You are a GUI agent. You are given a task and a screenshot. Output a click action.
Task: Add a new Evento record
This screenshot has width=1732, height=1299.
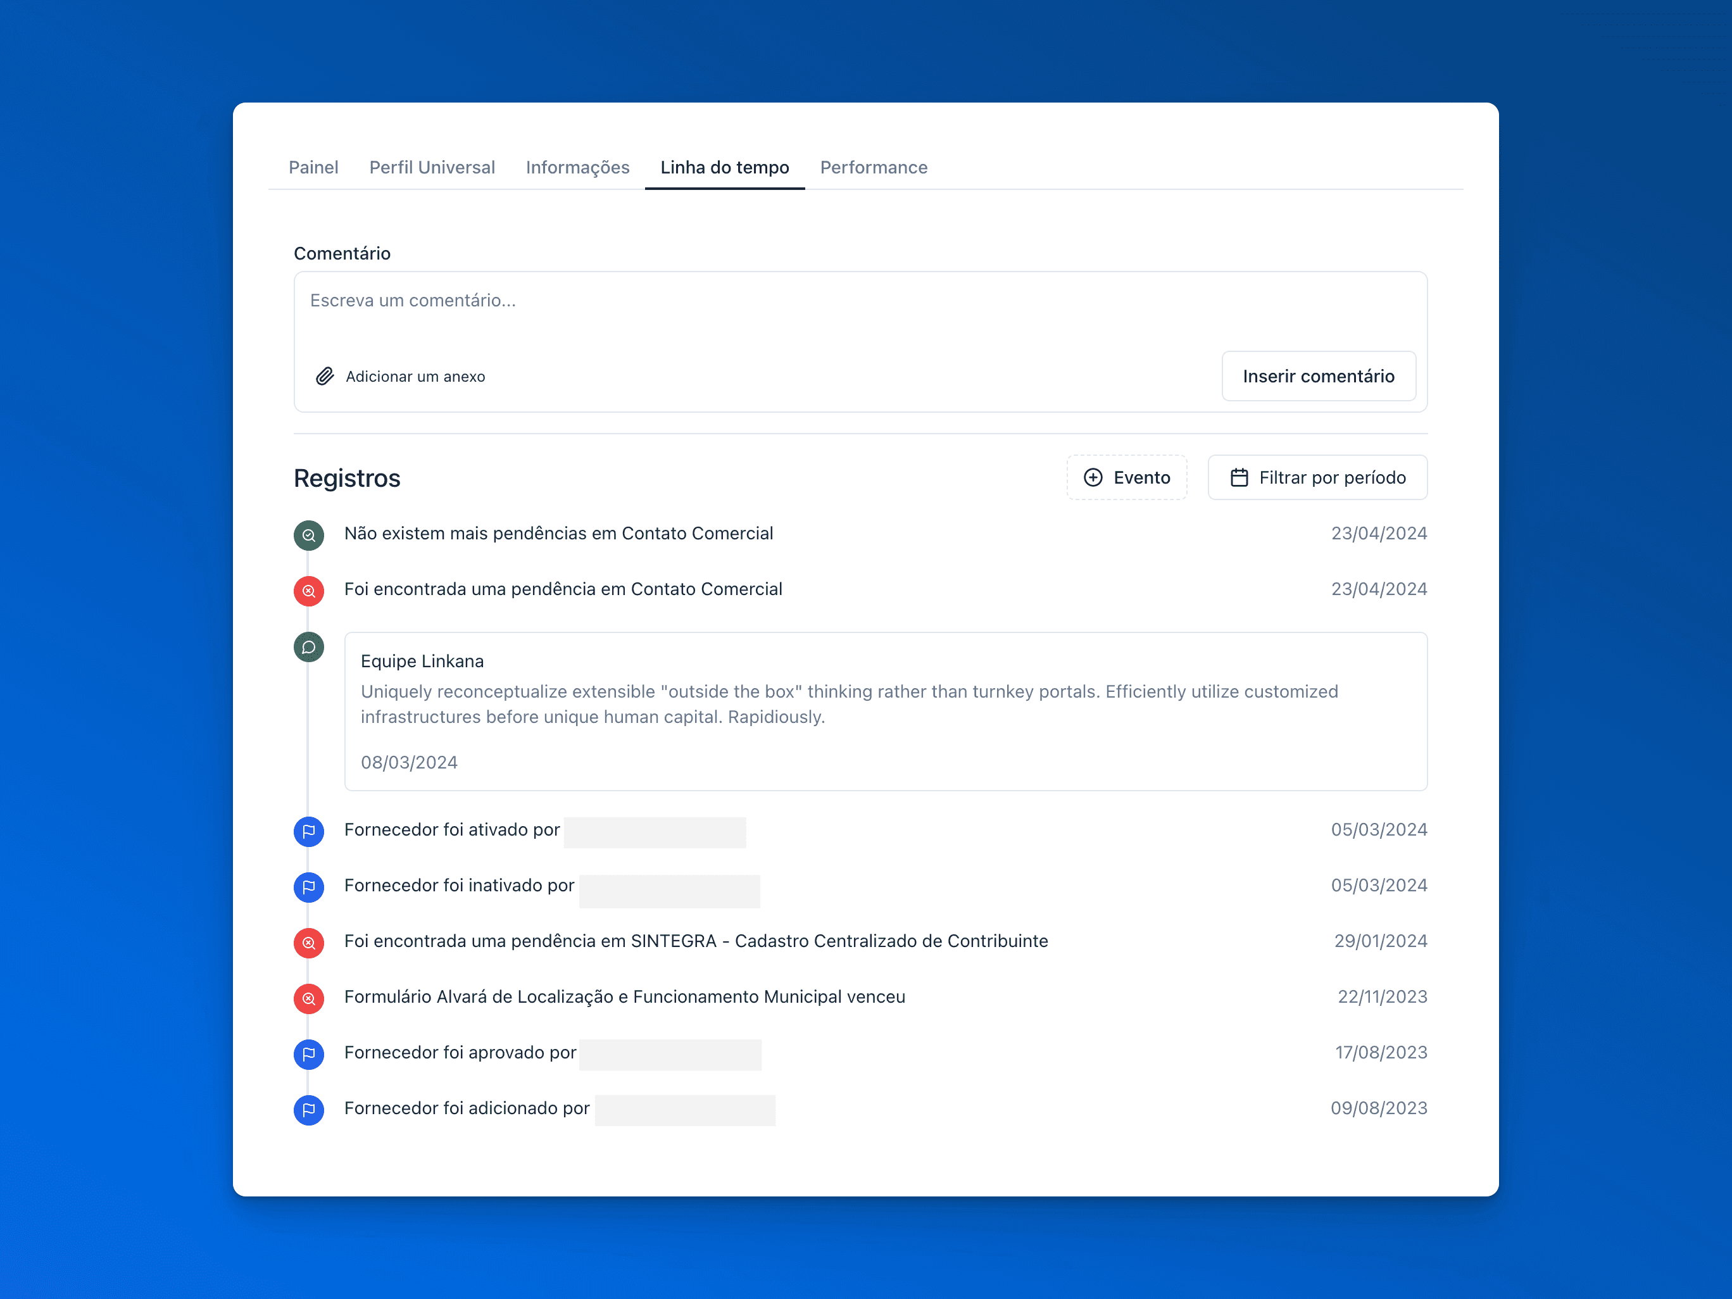pyautogui.click(x=1126, y=478)
